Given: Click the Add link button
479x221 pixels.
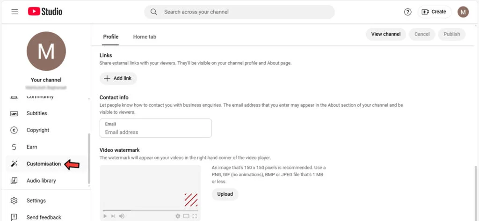Looking at the screenshot, I should point(118,79).
